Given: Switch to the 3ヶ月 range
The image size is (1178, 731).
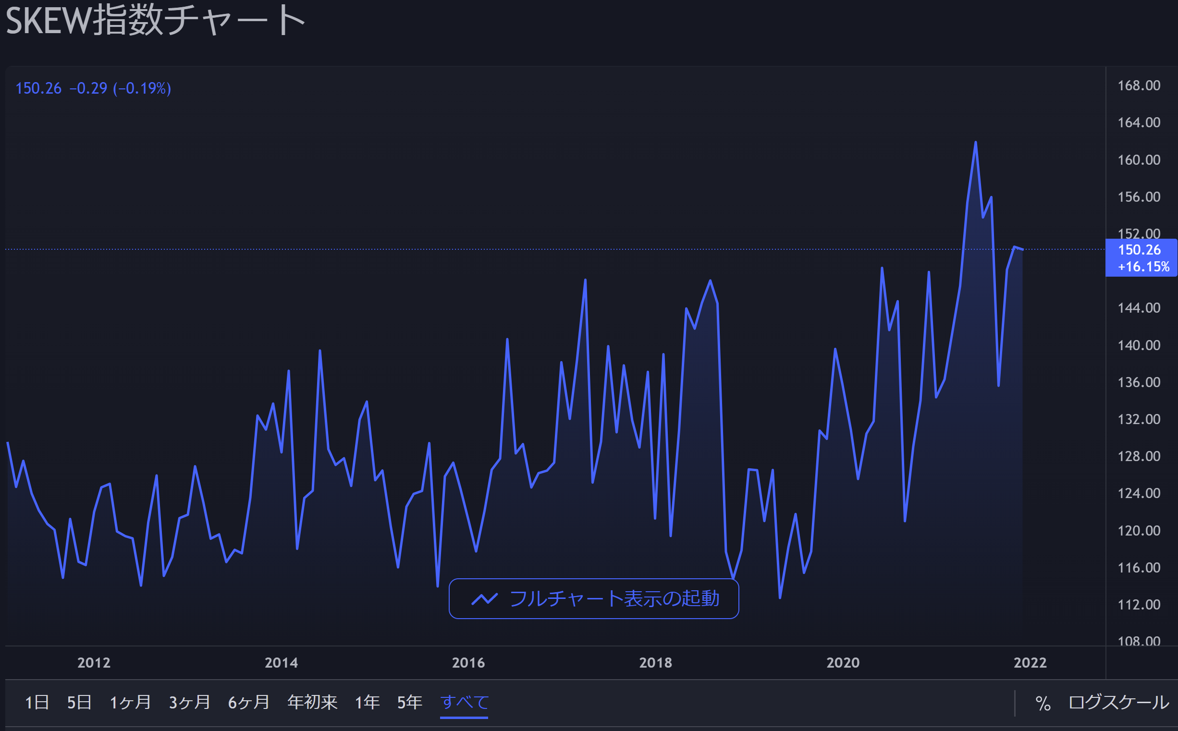Looking at the screenshot, I should [x=190, y=702].
